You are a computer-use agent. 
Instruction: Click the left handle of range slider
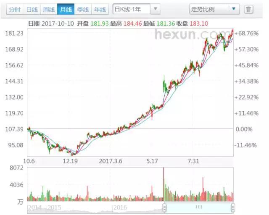click(164, 207)
